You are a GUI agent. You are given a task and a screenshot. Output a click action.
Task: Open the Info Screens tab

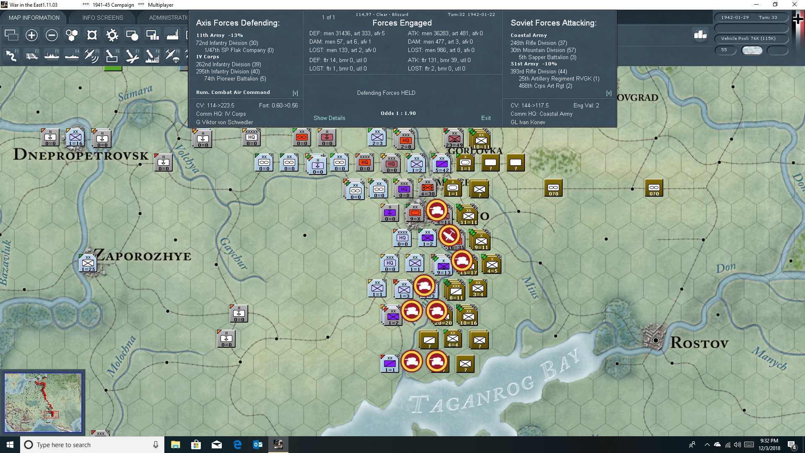[103, 18]
